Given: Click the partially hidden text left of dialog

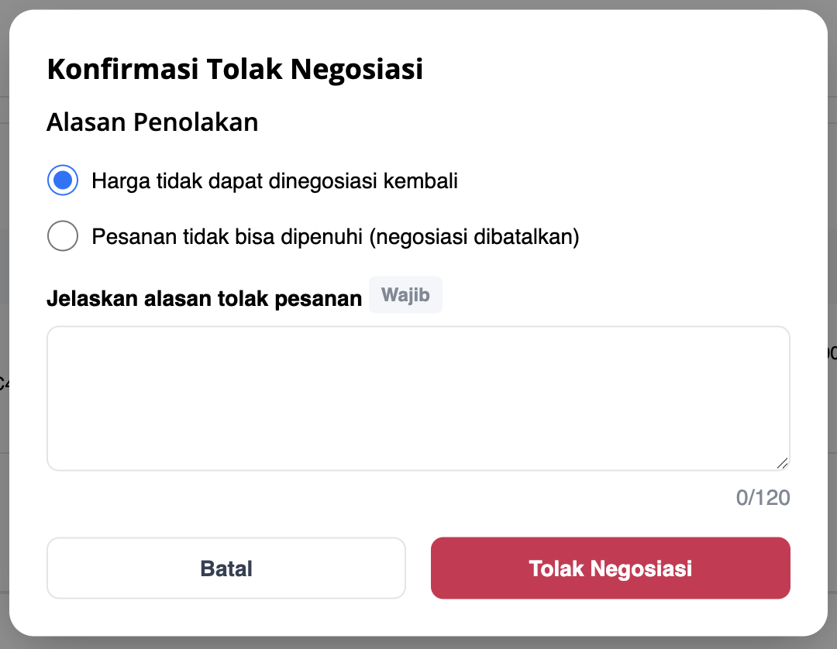Looking at the screenshot, I should [2, 383].
